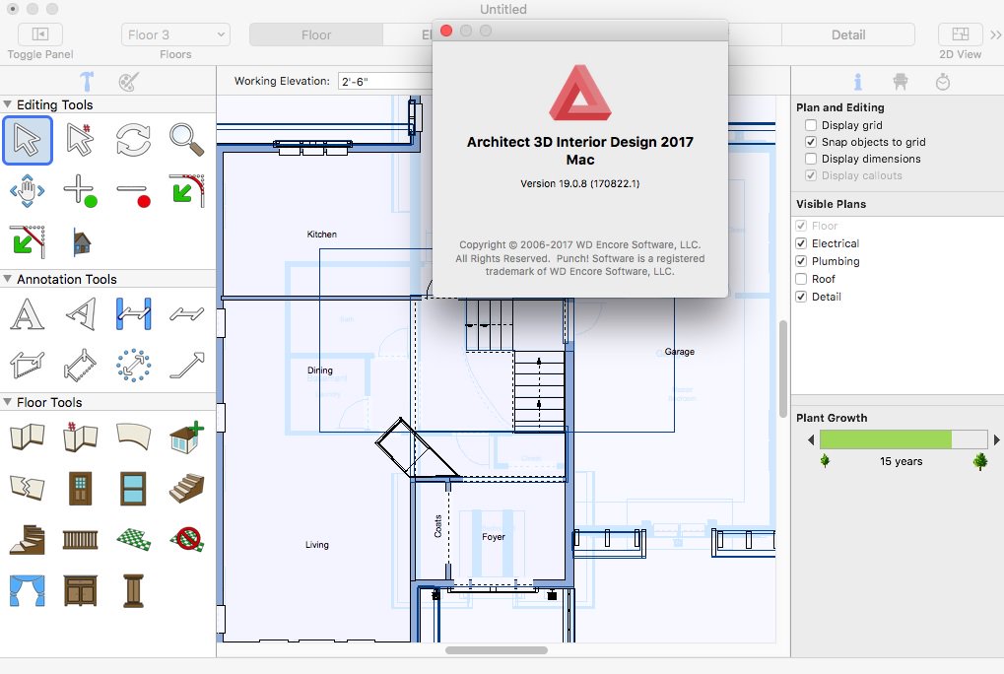Select the multi-select arrow tool
Image resolution: width=1004 pixels, height=674 pixels.
(80, 140)
